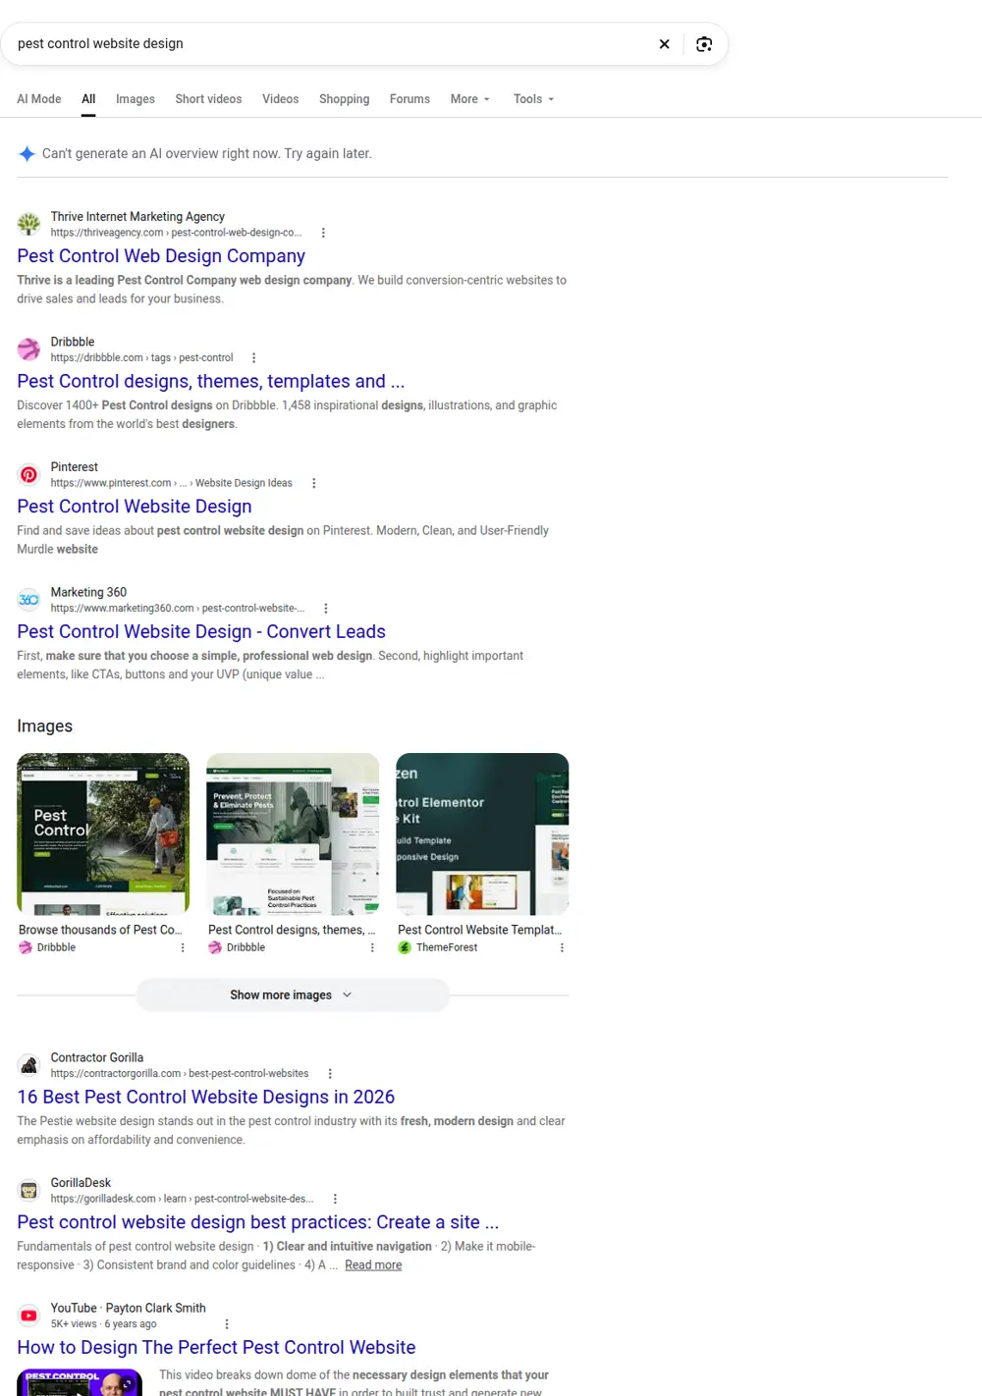Open Pinterest's Pest Control Website Design link
The width and height of the screenshot is (982, 1396).
tap(135, 507)
